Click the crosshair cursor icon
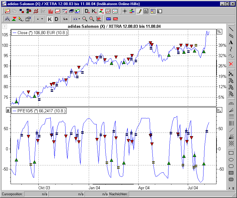The image size is (237, 198). (x=125, y=11)
